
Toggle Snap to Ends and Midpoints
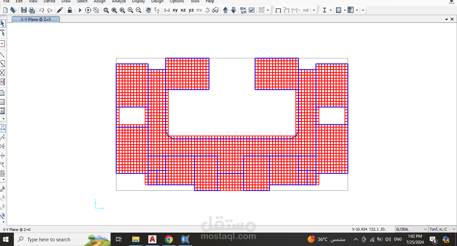[2, 137]
